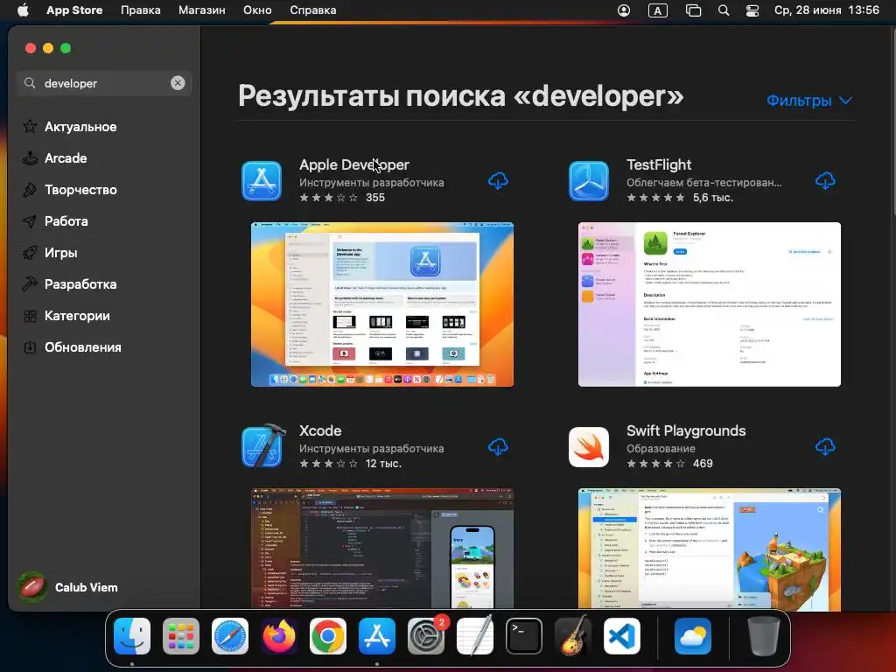Open the Trash in the Dock

(763, 636)
